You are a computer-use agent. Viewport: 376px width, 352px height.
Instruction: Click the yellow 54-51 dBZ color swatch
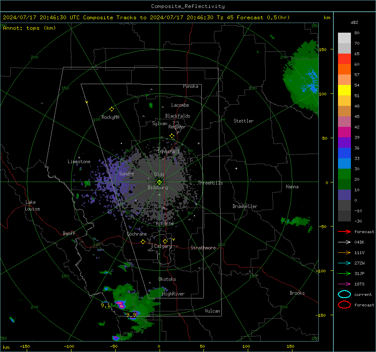click(x=344, y=90)
